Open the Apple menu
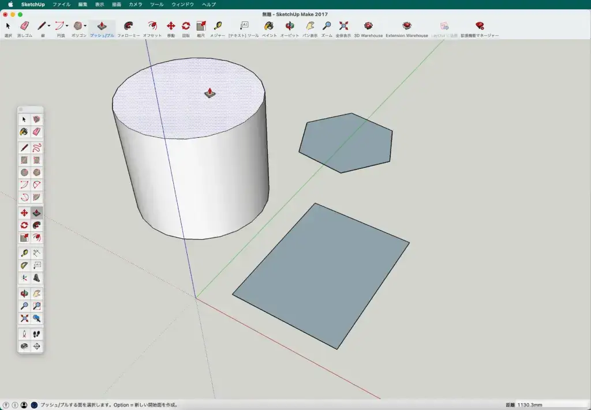 point(10,5)
